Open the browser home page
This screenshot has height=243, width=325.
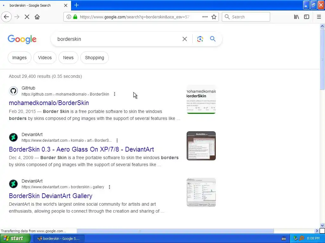37,17
